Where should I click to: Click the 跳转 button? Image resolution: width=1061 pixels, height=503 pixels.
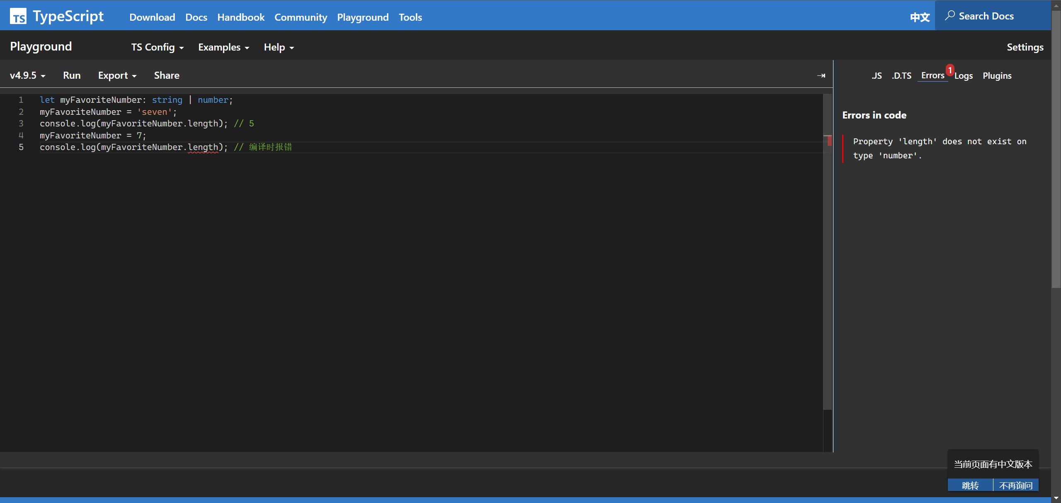[x=970, y=485]
